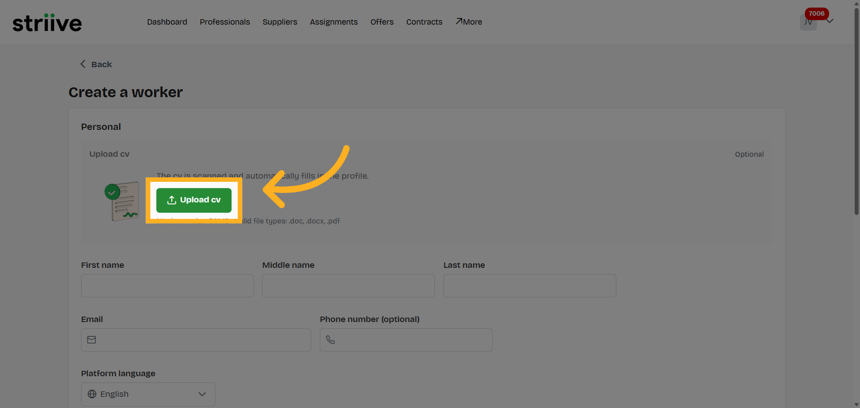Click the envelope icon in the Email field
The width and height of the screenshot is (860, 408).
pyautogui.click(x=91, y=339)
